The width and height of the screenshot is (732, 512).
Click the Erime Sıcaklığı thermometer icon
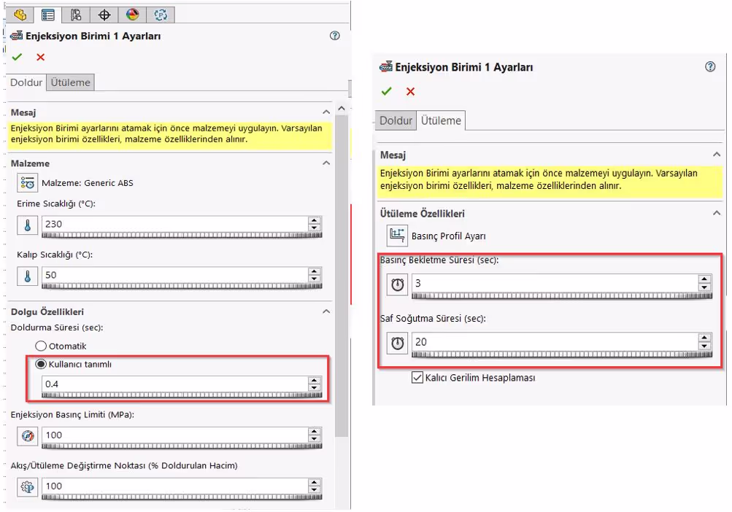coord(28,225)
